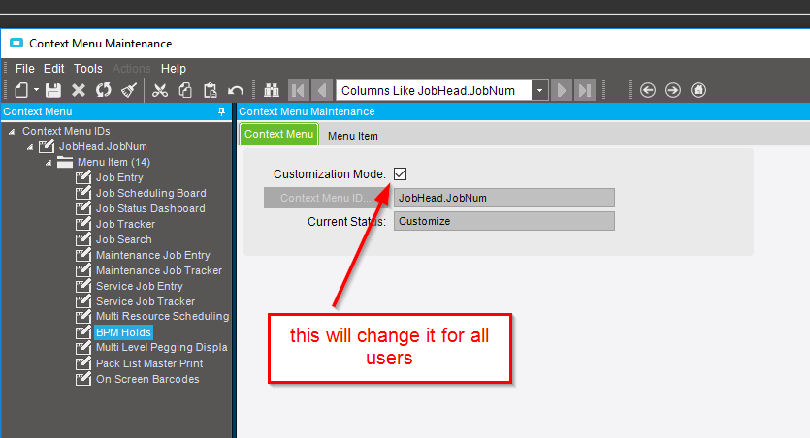The image size is (810, 438).
Task: Select the Menu Item (14) folder
Action: pyautogui.click(x=113, y=162)
